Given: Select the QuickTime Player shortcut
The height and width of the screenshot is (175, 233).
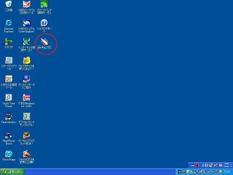Looking at the screenshot, I should (x=9, y=101).
